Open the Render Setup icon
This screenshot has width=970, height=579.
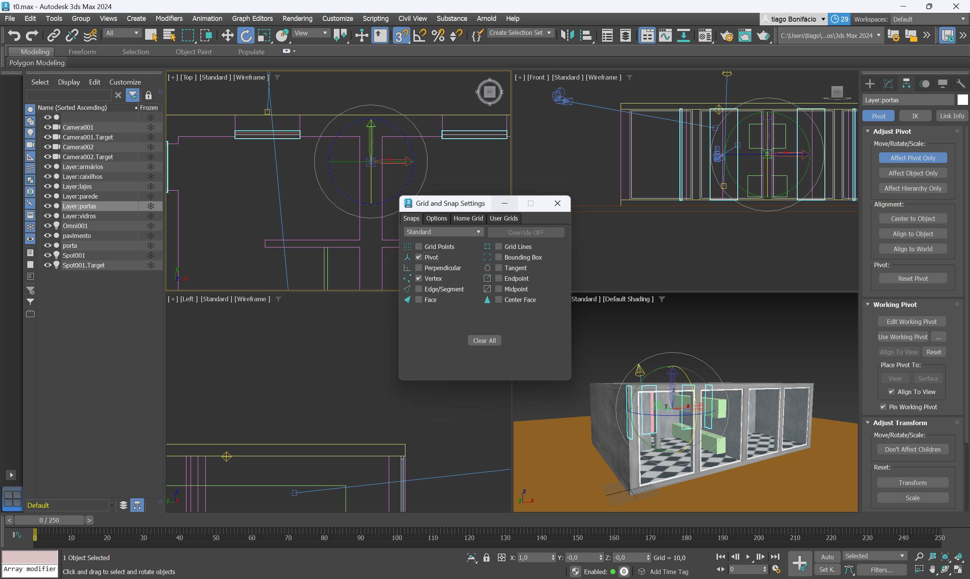727,36
